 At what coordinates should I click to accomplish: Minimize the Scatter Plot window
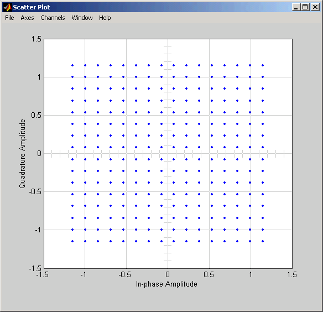[296, 7]
